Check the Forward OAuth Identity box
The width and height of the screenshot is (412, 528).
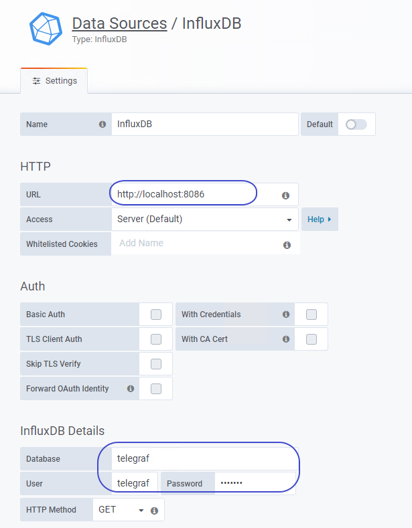point(156,389)
